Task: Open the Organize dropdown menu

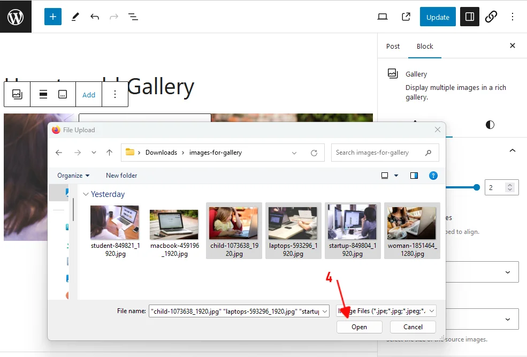Action: 73,176
